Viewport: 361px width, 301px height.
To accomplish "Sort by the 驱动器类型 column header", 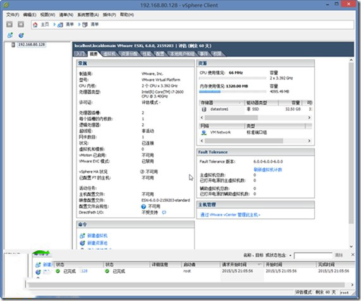I will [x=262, y=102].
